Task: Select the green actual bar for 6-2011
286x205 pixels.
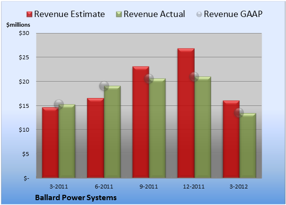Action: pos(112,132)
